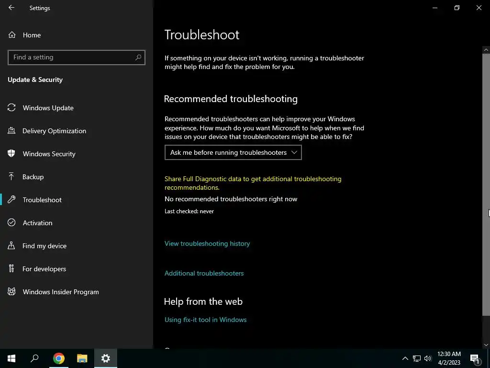490x368 pixels.
Task: Close the Settings window
Action: [479, 8]
